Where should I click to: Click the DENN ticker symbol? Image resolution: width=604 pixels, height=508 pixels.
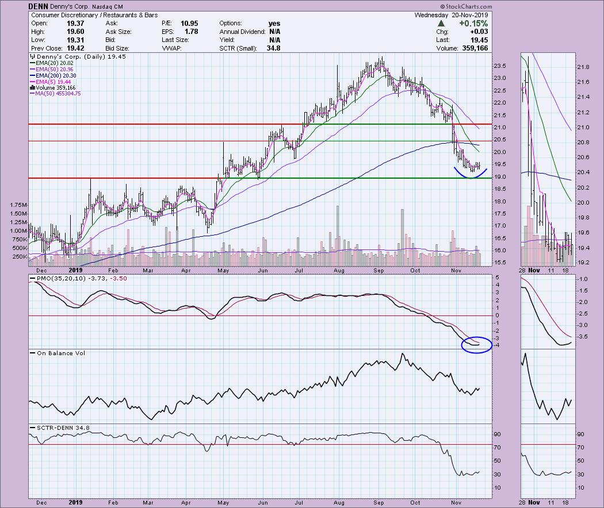click(38, 6)
